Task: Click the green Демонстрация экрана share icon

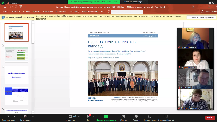Action: click(106, 116)
